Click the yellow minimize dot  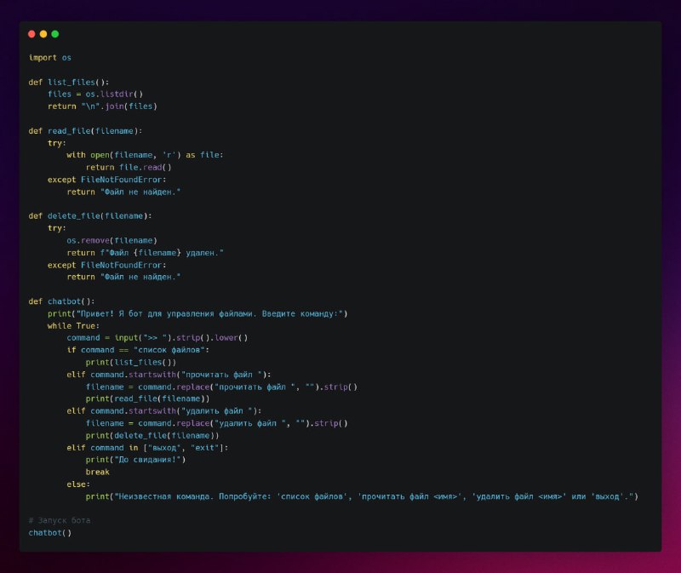coord(43,34)
